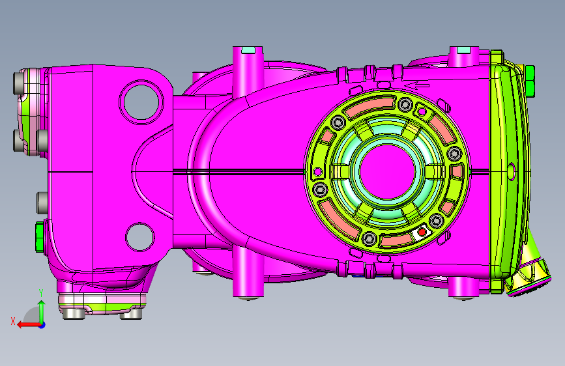This screenshot has height=366, width=565.
Task: Select the topmost socket screw on the flange ring
Action: pyautogui.click(x=405, y=104)
